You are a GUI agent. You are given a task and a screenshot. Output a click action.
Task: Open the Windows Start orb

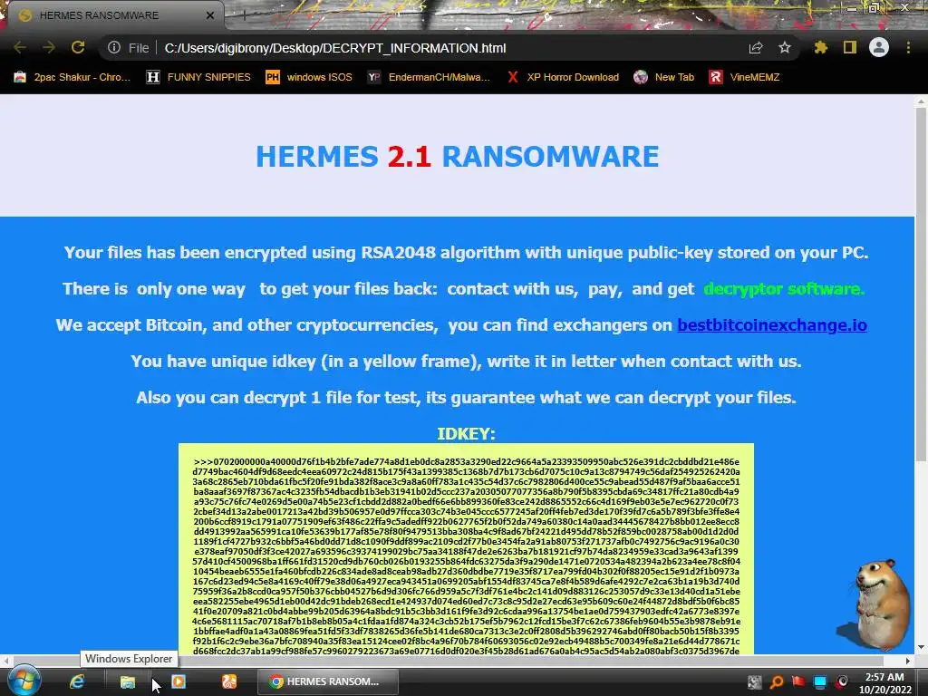24,681
